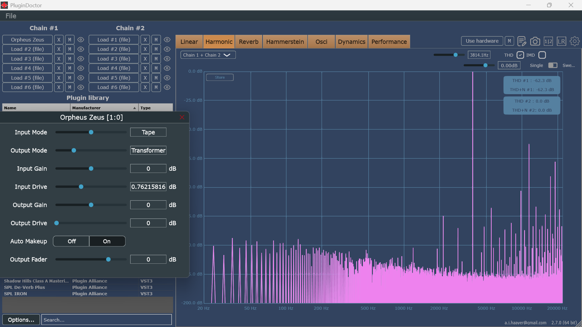
Task: Toggle eye for Chain #2 Load #6
Action: pos(167,87)
